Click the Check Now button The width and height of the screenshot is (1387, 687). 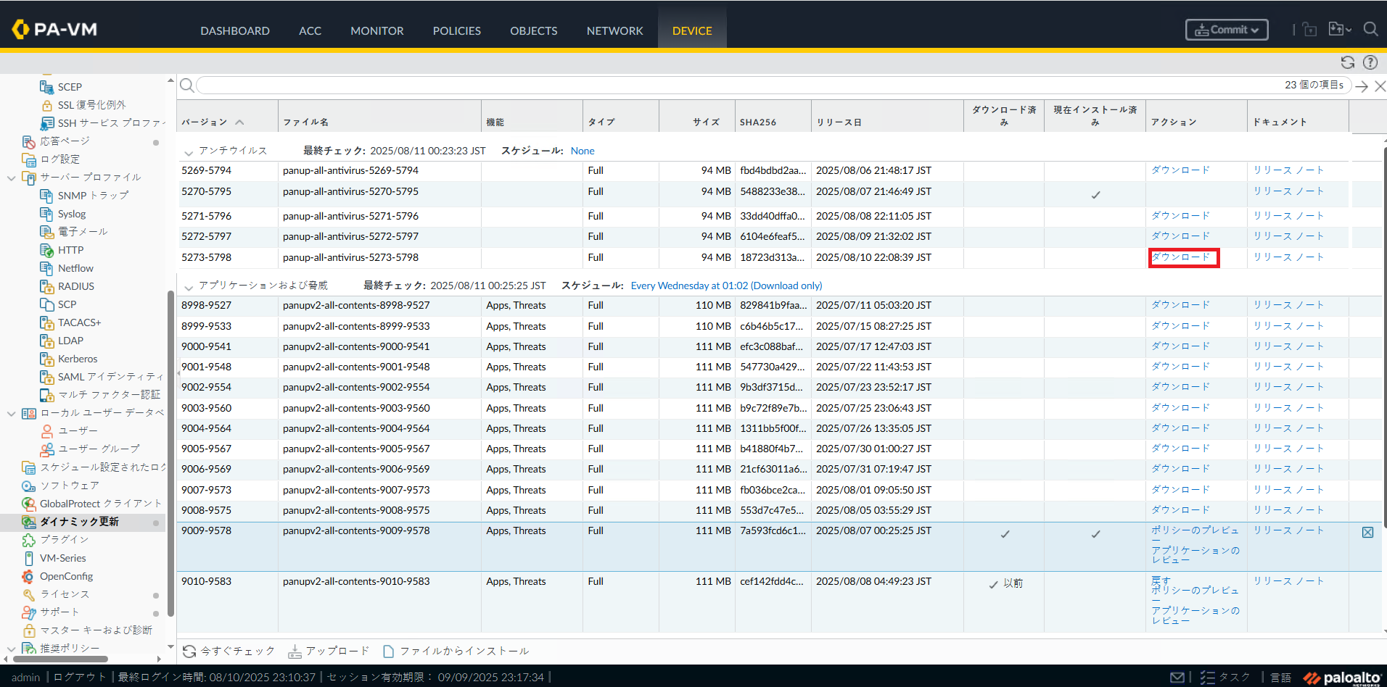229,651
